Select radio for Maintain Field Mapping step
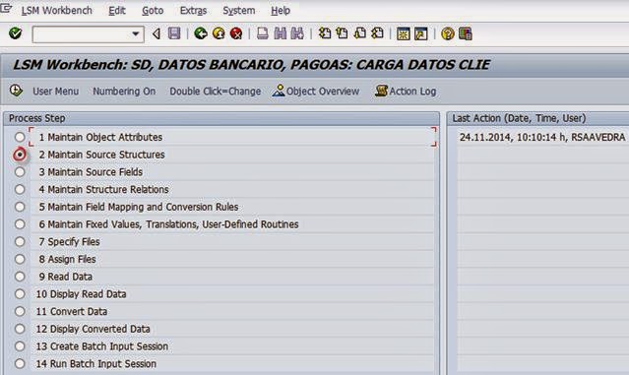 [x=20, y=207]
